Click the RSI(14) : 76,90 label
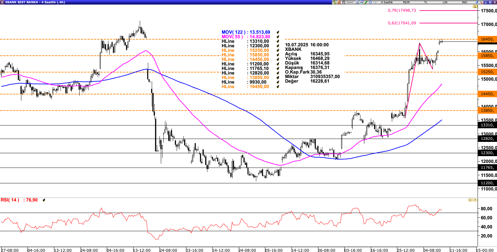 [19, 200]
